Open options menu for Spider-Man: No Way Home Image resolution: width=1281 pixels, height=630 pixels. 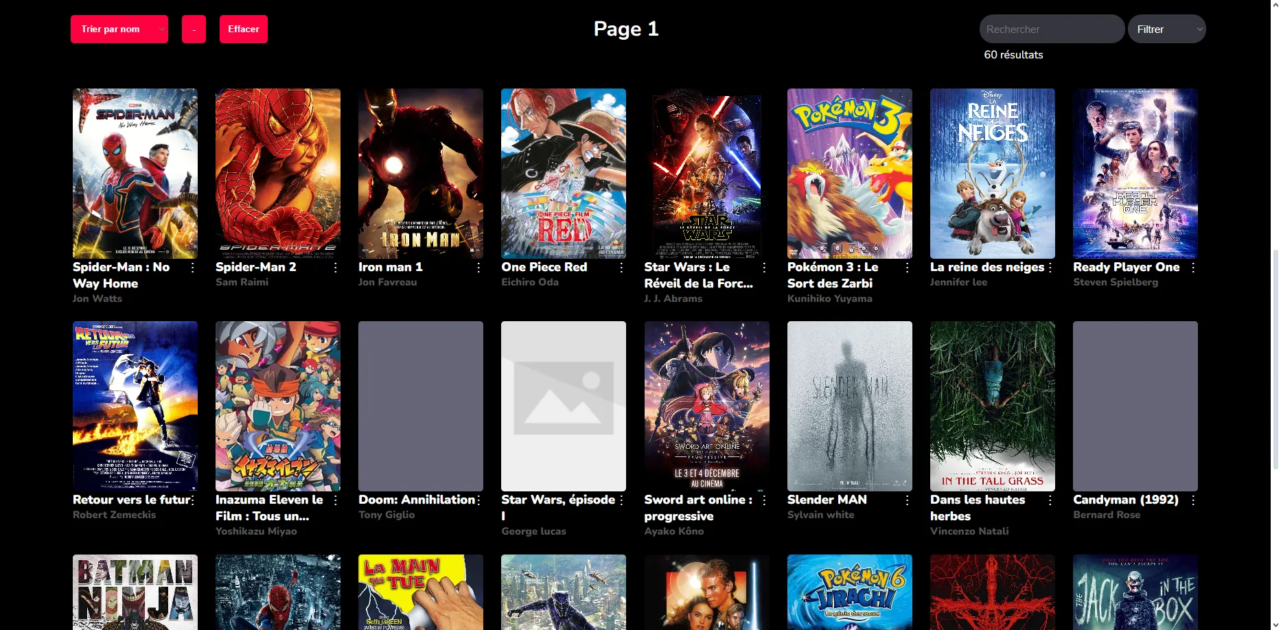click(x=192, y=268)
